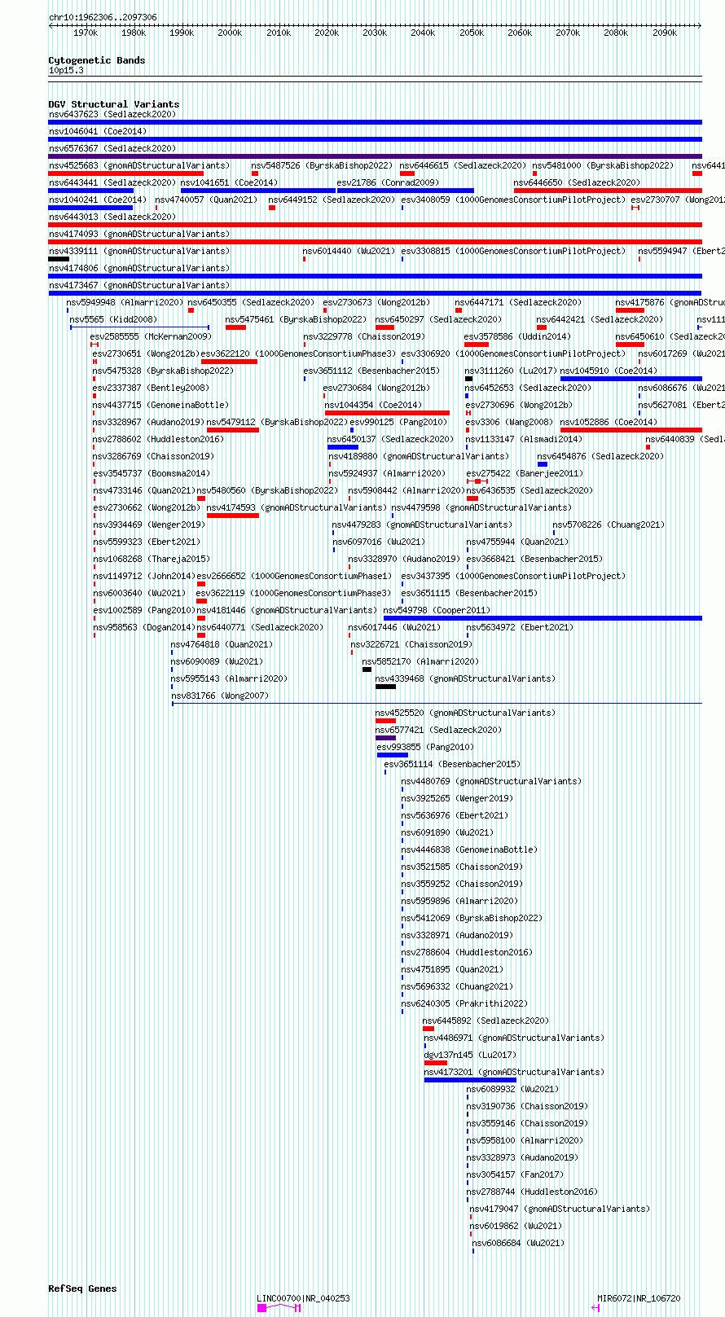Click label nsv1044354 (Coe2014)
725x1317 pixels.
(374, 406)
